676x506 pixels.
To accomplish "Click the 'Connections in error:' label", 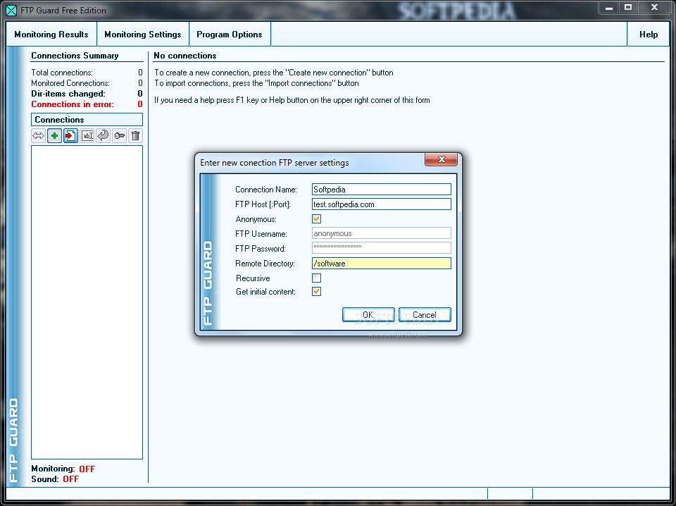I will tap(73, 104).
